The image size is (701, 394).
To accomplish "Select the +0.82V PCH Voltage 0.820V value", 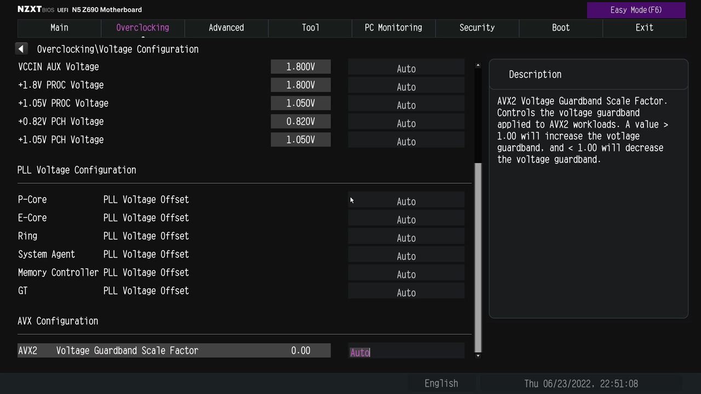I will coord(301,121).
